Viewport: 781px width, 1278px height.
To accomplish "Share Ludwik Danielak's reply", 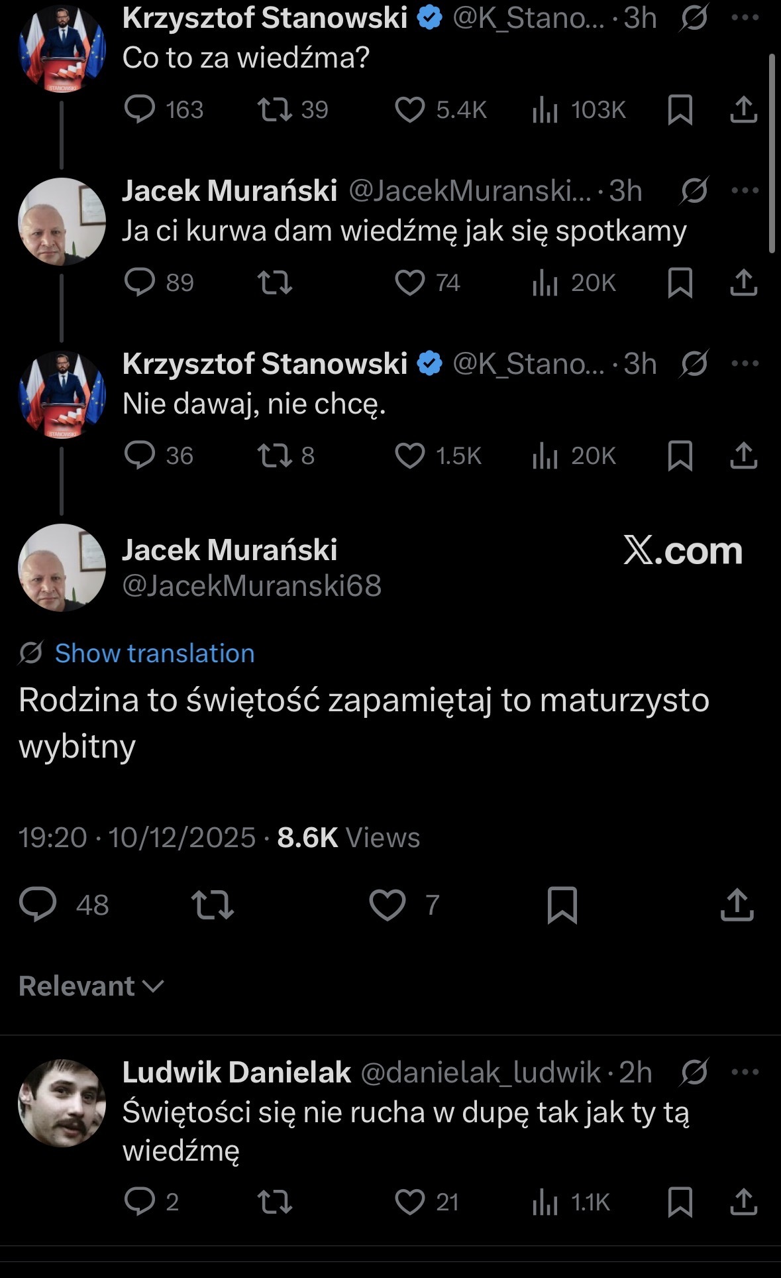I will pyautogui.click(x=743, y=1202).
